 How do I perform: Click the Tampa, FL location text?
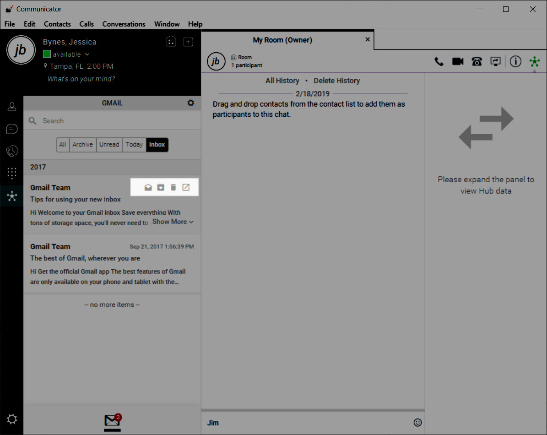click(66, 66)
